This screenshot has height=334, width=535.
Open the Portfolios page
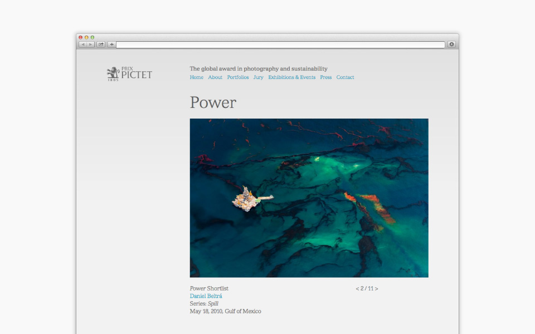[238, 77]
